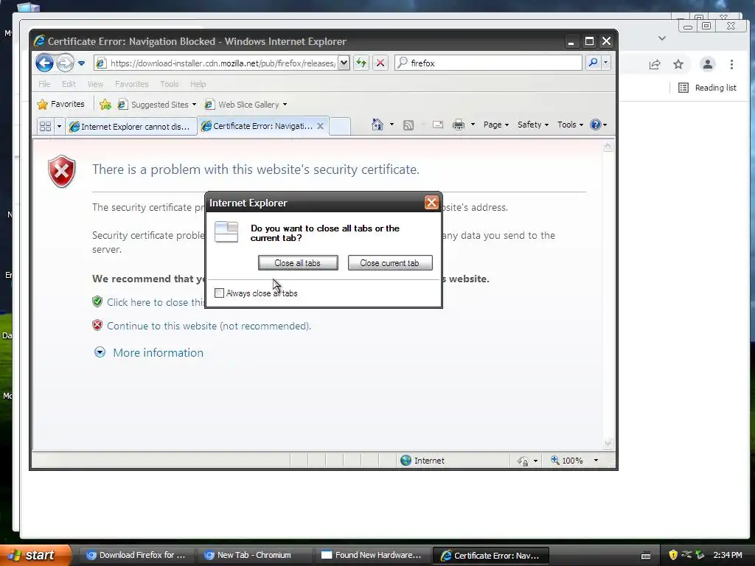This screenshot has width=755, height=566.
Task: Open the search provider dropdown arrow
Action: (606, 63)
